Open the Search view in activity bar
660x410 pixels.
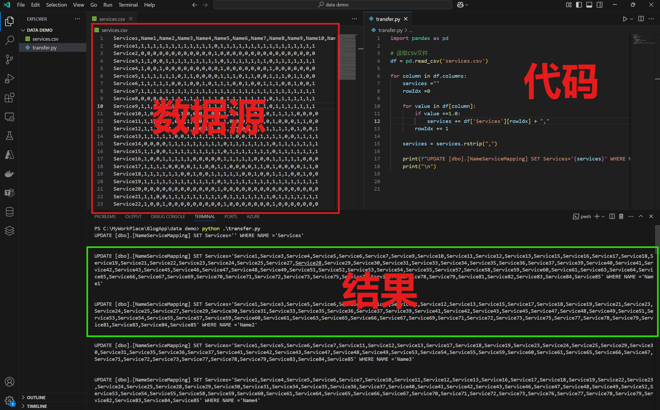(10, 40)
